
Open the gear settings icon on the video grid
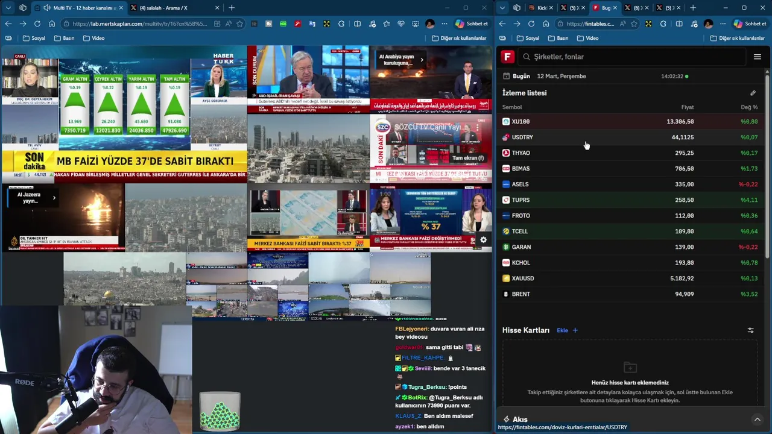tap(483, 240)
